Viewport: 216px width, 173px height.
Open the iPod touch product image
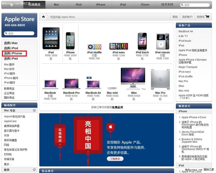click(x=142, y=41)
